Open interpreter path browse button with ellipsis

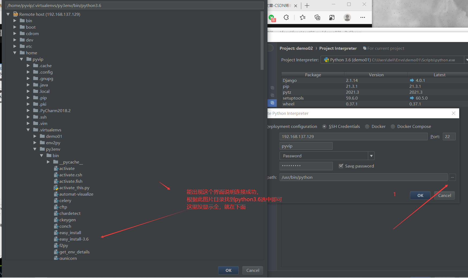pyautogui.click(x=452, y=177)
